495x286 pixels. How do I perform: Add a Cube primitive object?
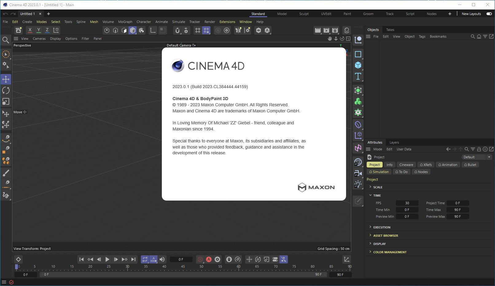[358, 65]
